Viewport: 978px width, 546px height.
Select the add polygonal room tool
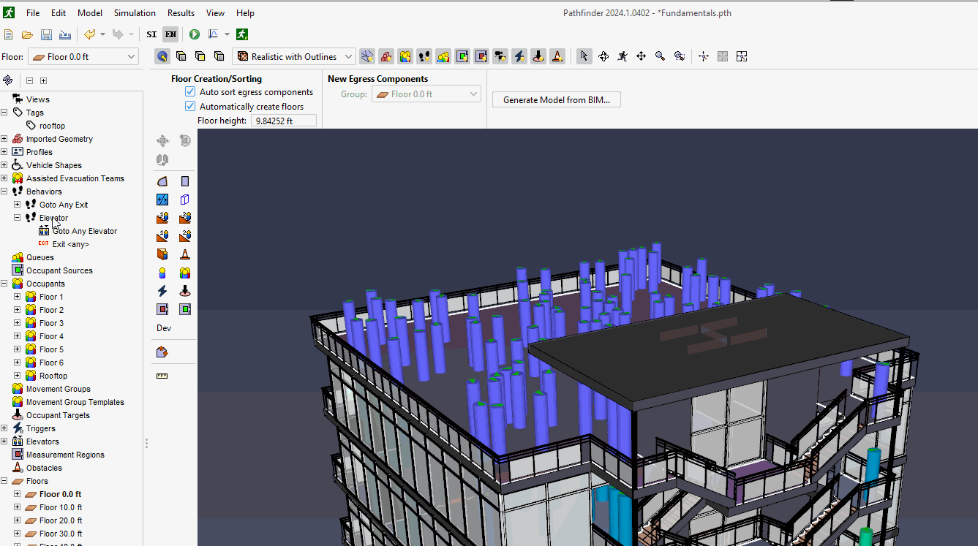point(162,181)
